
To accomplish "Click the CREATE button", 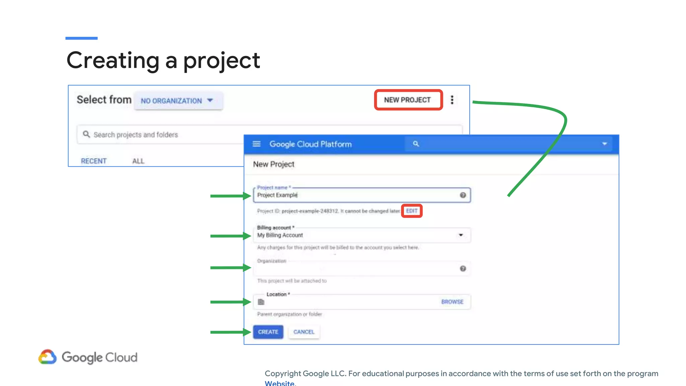I will tap(268, 332).
